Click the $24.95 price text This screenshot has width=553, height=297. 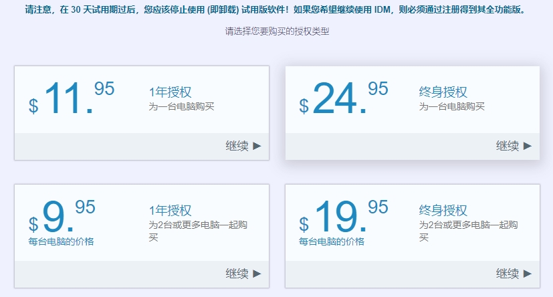344,98
